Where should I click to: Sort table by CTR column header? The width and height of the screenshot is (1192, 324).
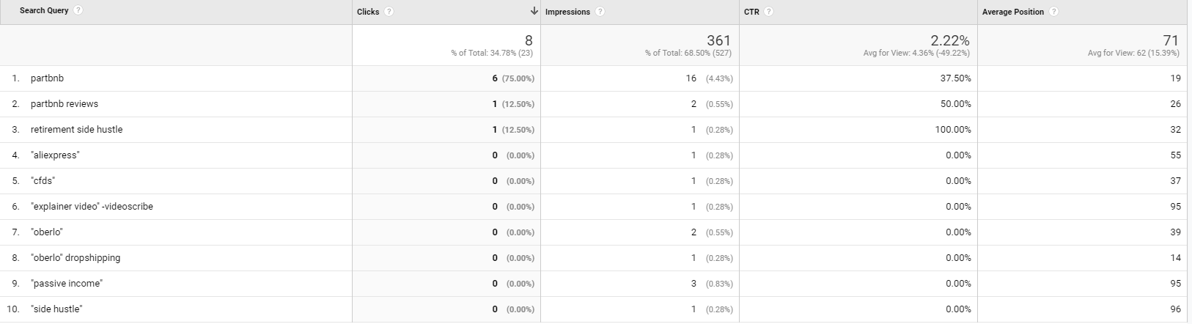(x=751, y=12)
